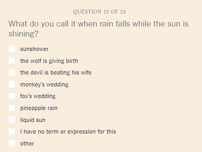Pick the devil is beating his wife text
The image size is (202, 152).
point(56,73)
